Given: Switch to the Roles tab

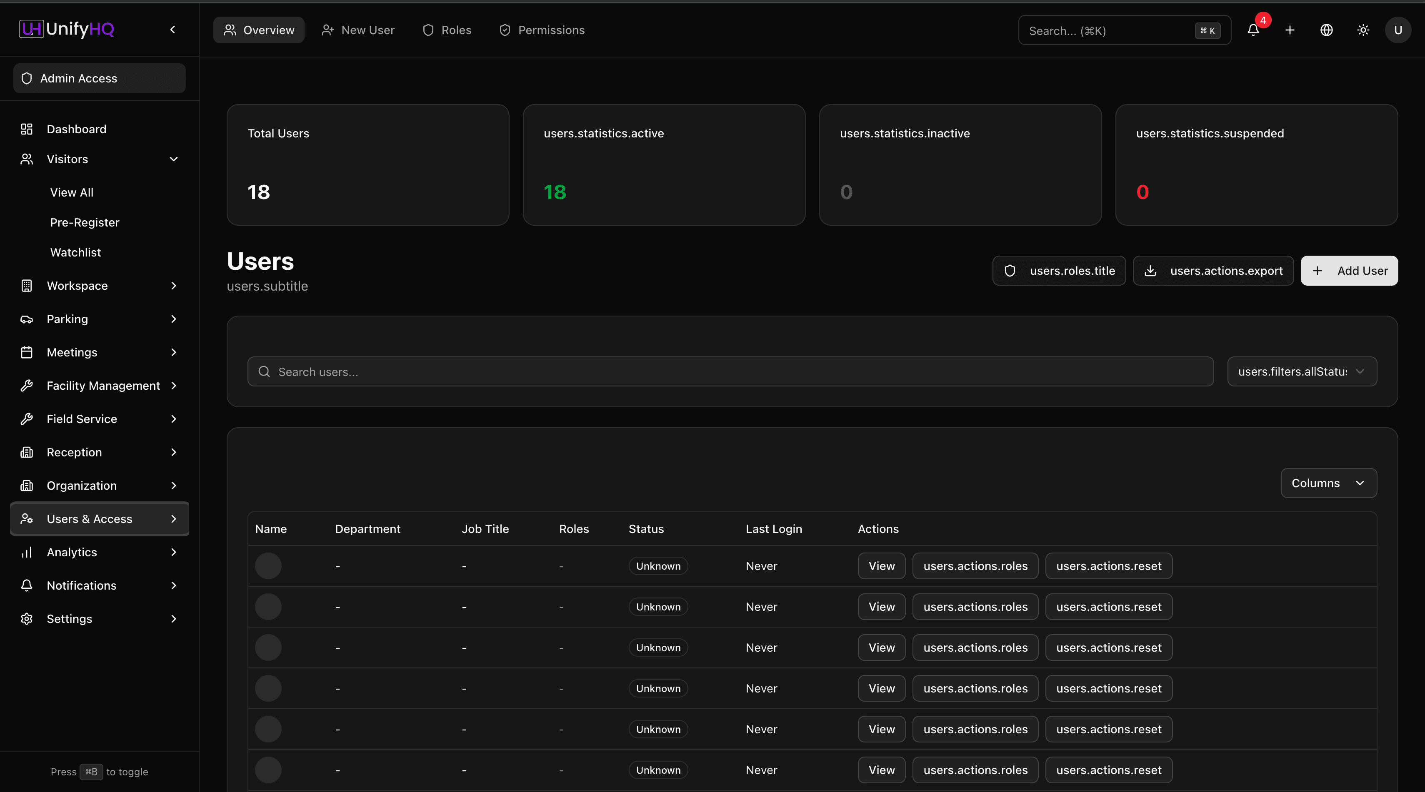Looking at the screenshot, I should tap(447, 30).
